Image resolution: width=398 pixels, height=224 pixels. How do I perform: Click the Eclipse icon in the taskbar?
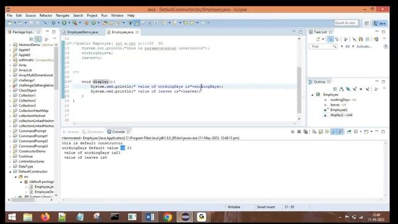pos(185,217)
